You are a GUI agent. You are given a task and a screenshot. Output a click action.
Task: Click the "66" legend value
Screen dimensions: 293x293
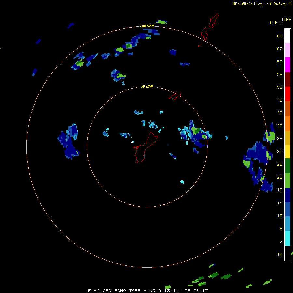coord(280,36)
